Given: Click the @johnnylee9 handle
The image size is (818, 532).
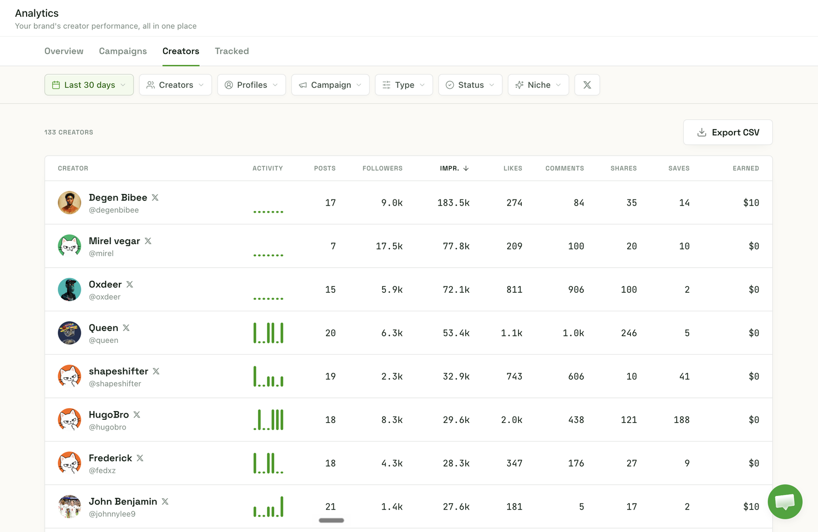Looking at the screenshot, I should 112,514.
